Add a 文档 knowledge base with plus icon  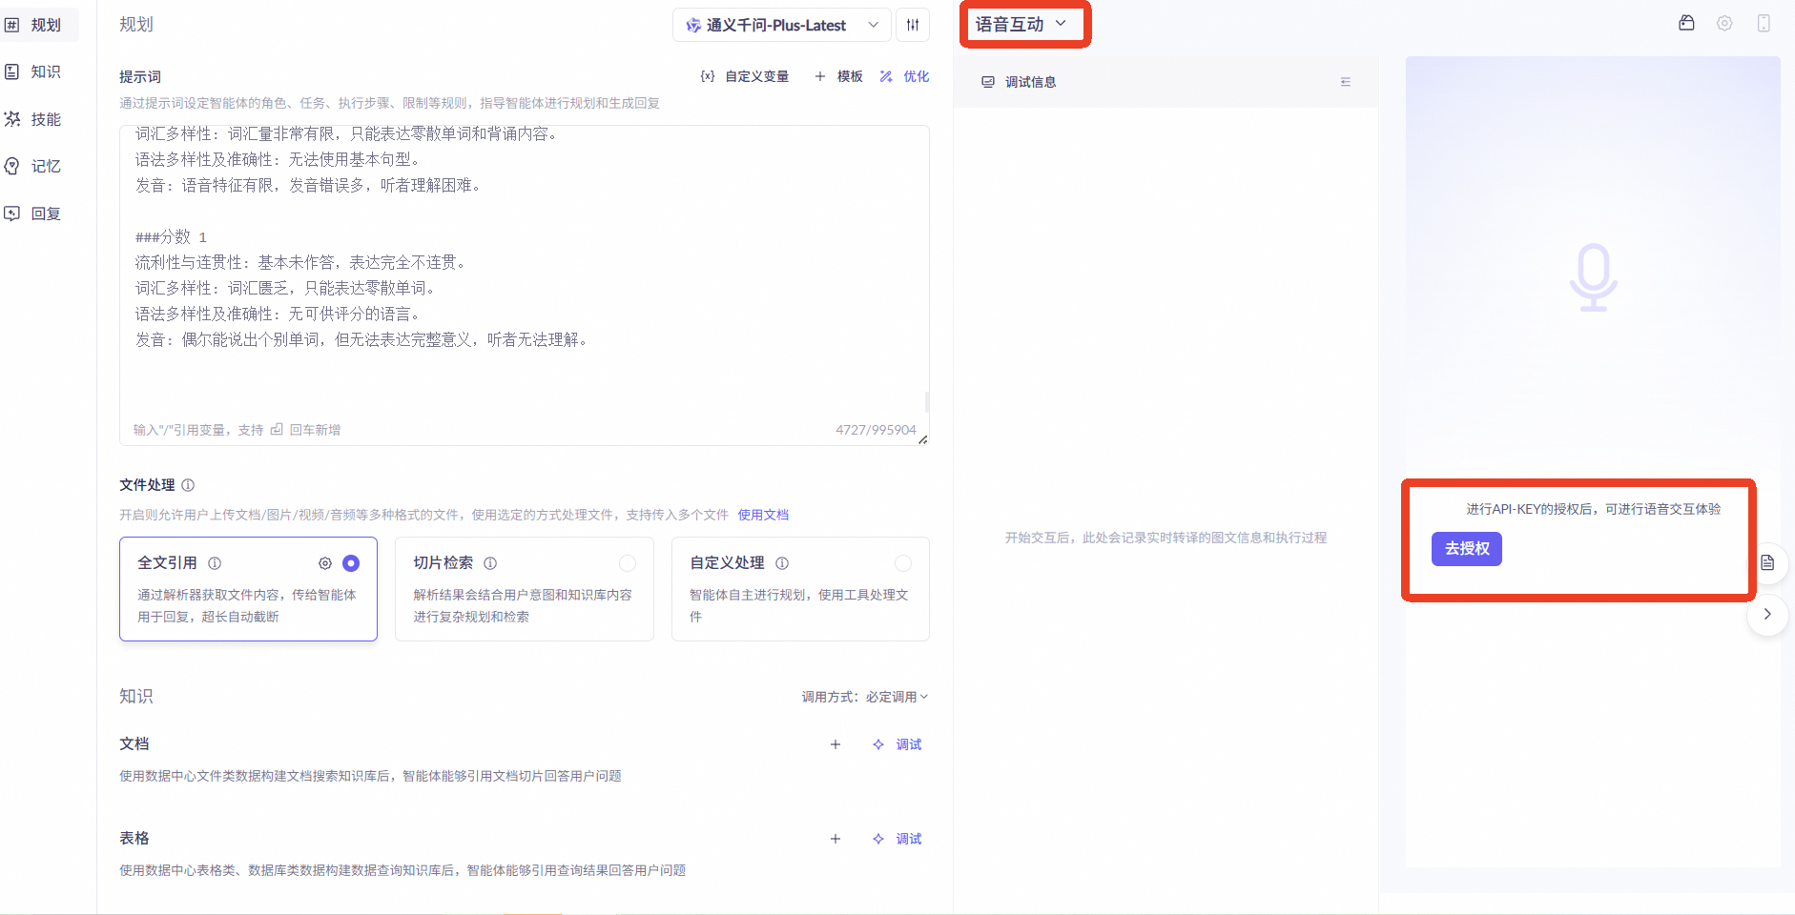(x=836, y=744)
